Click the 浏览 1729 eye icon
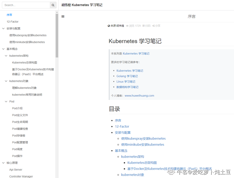 [x=127, y=26]
